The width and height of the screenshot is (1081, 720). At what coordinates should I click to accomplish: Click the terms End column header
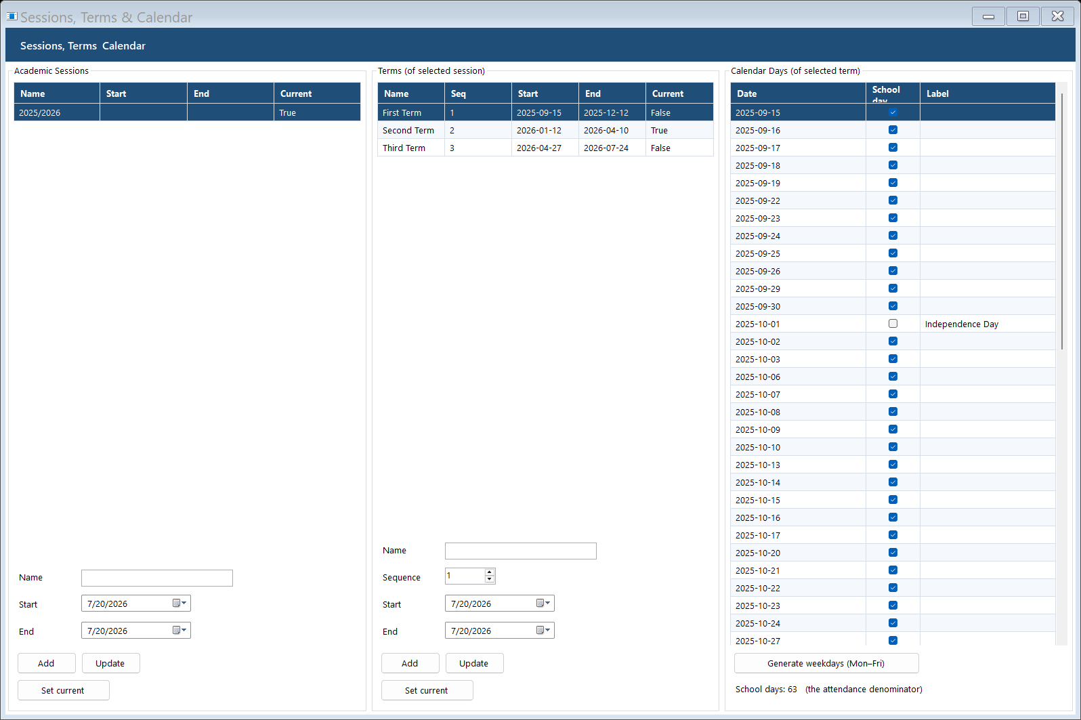pyautogui.click(x=612, y=93)
